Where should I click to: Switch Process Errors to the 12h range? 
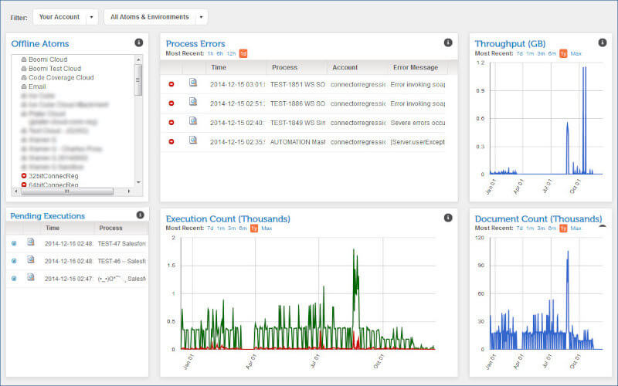point(231,53)
